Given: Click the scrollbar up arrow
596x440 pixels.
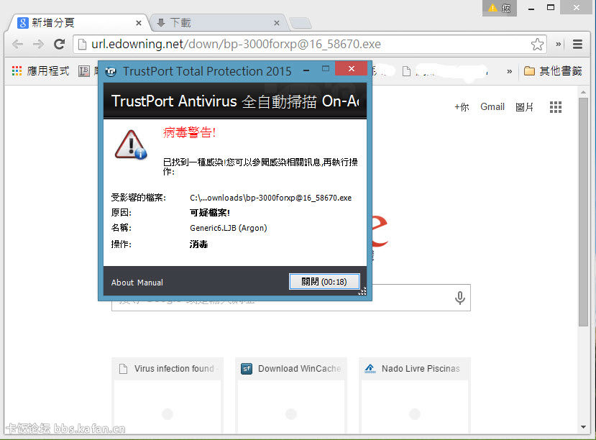Looking at the screenshot, I should coord(584,92).
